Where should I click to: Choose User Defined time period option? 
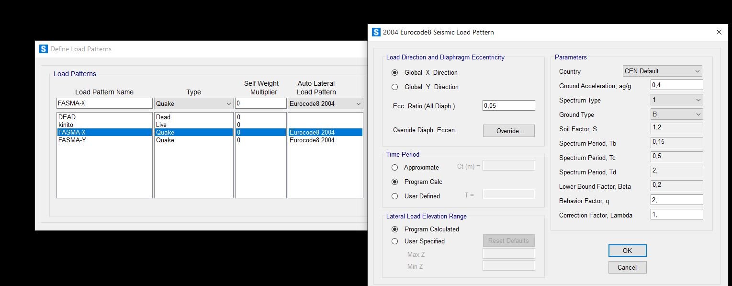[395, 196]
